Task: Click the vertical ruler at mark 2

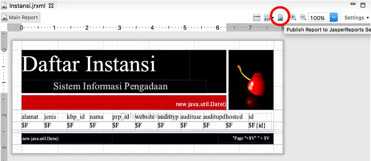Action: point(4,115)
